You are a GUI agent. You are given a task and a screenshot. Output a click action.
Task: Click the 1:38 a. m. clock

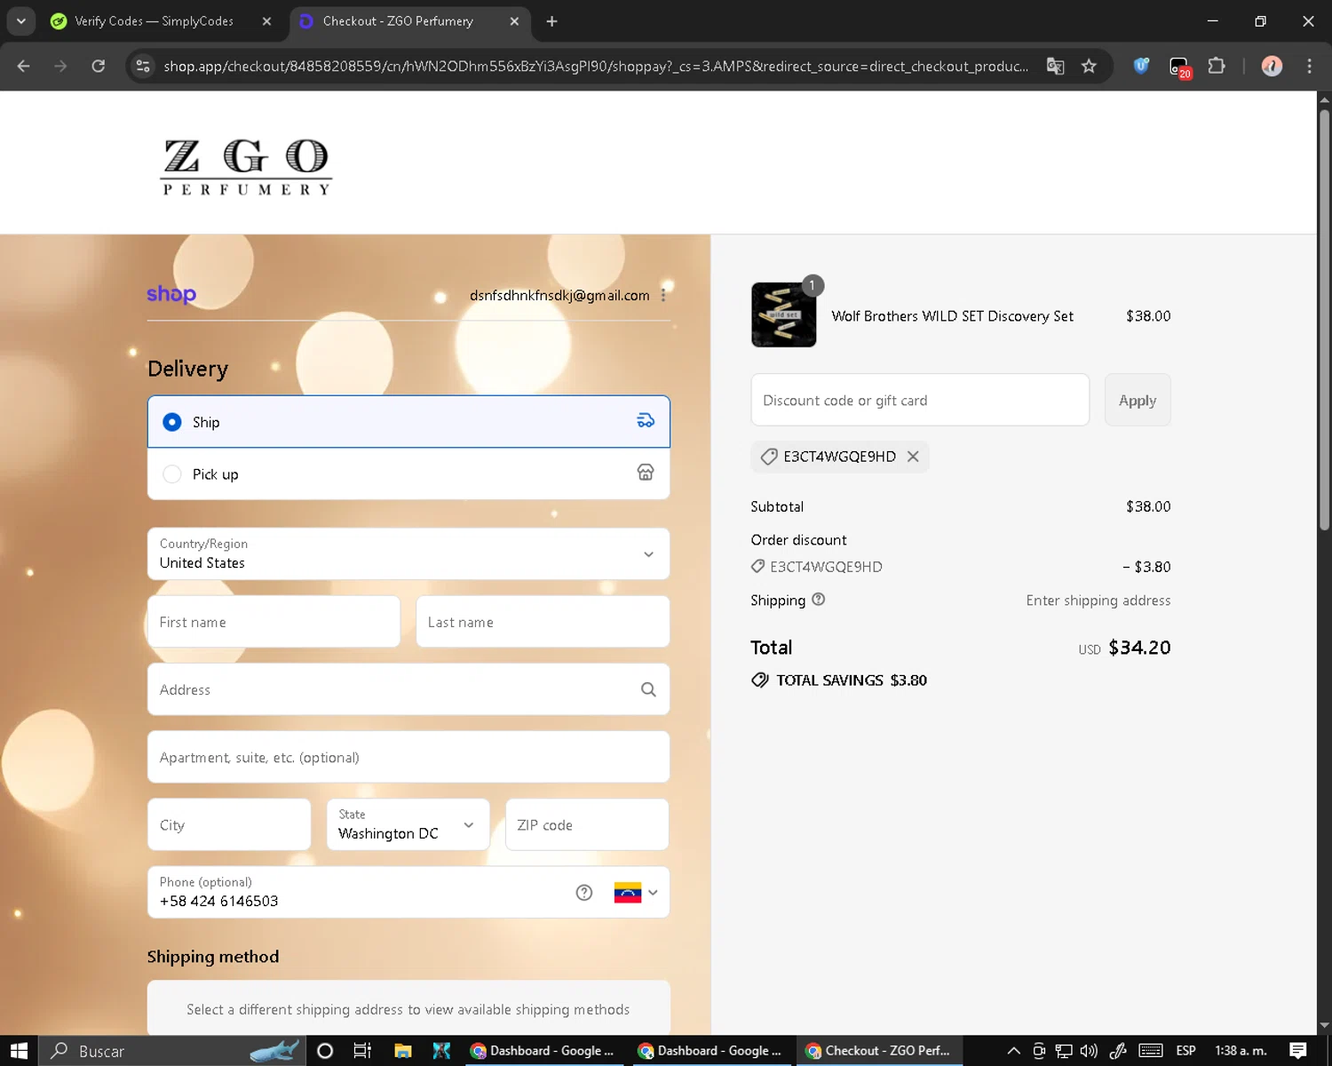click(1241, 1051)
